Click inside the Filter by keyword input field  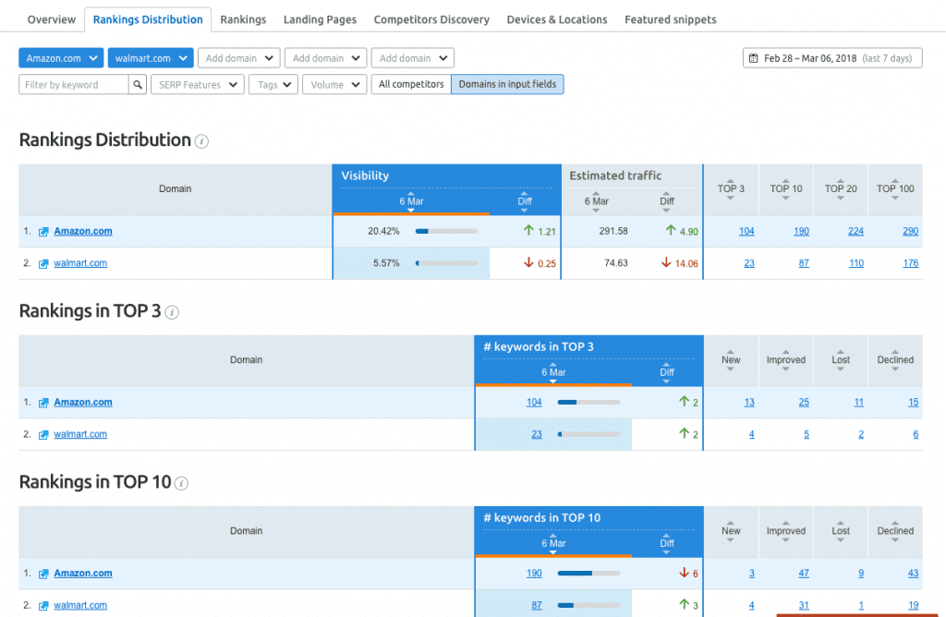(74, 83)
